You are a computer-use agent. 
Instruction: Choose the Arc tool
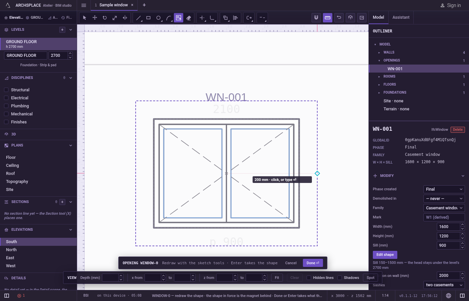(x=169, y=18)
